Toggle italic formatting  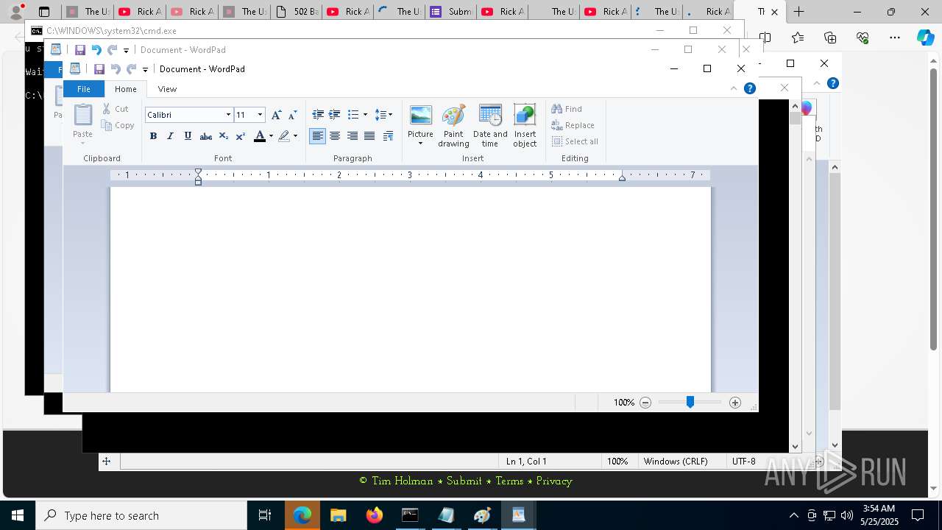(170, 136)
